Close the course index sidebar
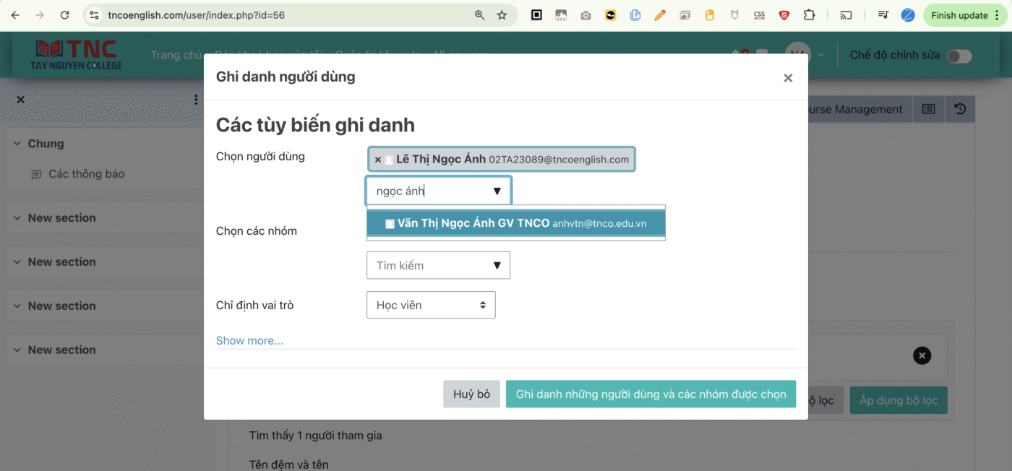Viewport: 1012px width, 471px height. click(x=20, y=100)
